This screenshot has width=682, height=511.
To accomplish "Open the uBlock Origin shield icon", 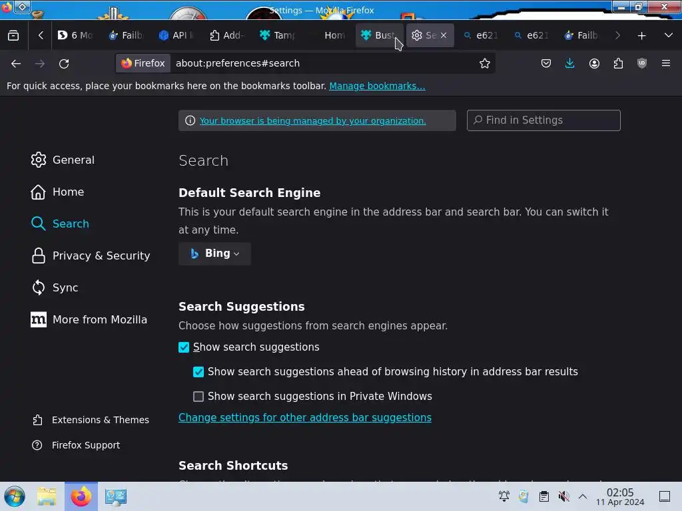I will pyautogui.click(x=641, y=63).
